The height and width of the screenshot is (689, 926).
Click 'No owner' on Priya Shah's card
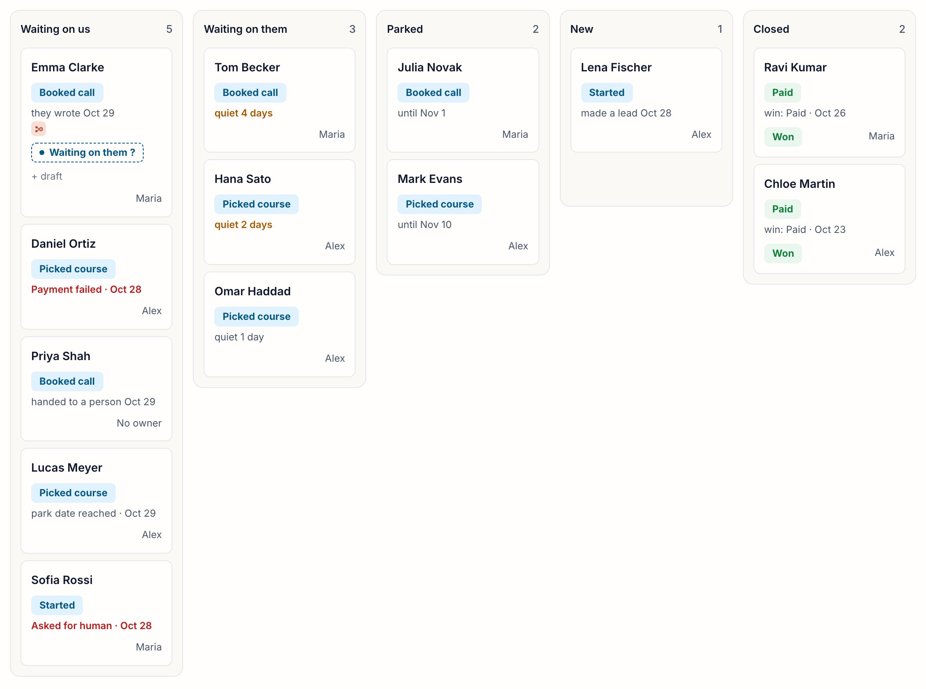(139, 423)
